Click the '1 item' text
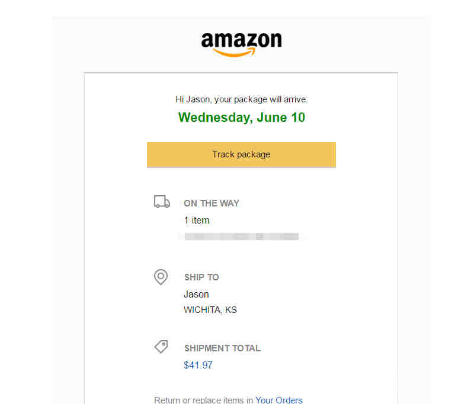The width and height of the screenshot is (461, 404). [x=197, y=220]
